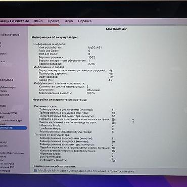Open the Информация о системе app menu
The width and height of the screenshot is (187, 187).
(15, 21)
